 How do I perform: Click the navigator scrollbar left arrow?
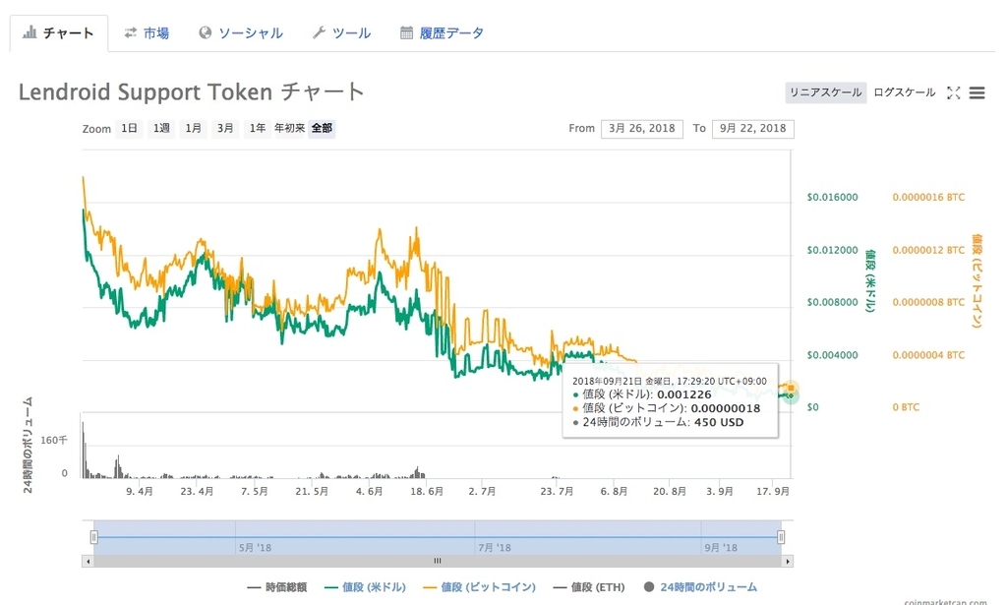click(88, 562)
